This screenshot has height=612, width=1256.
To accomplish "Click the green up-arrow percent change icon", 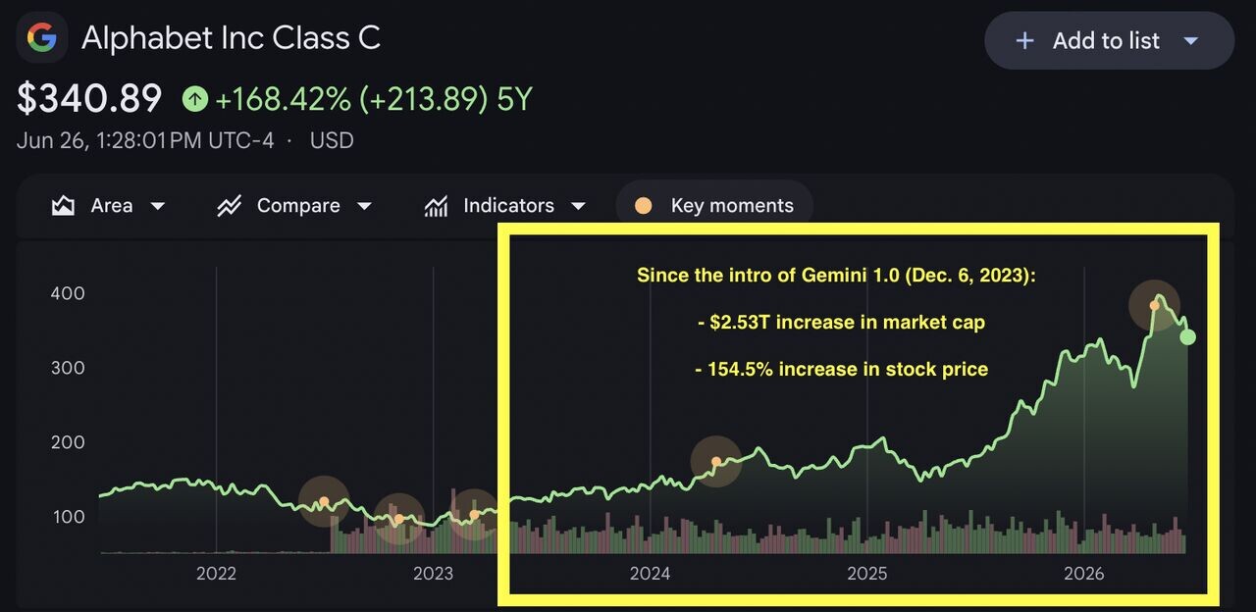I will point(195,99).
